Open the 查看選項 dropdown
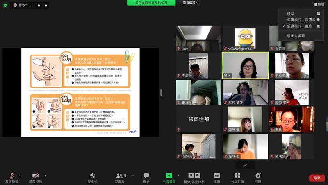This screenshot has height=185, width=328. pos(190,3)
